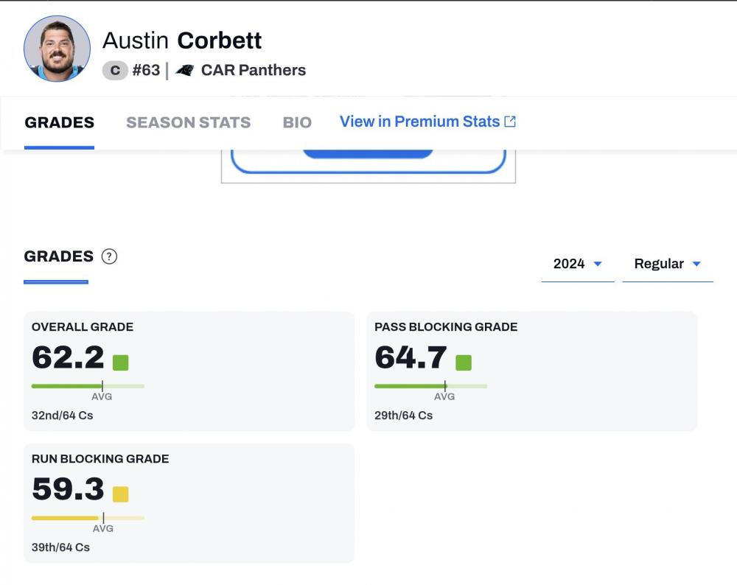Click the external link icon beside Premium Stats
Image resolution: width=737 pixels, height=585 pixels.
(x=510, y=122)
